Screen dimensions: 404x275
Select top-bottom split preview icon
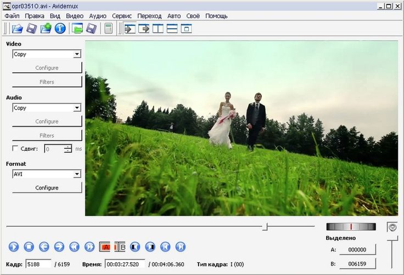point(172,28)
